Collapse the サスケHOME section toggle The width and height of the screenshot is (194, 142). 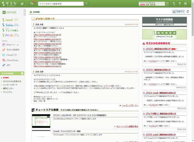22,73
